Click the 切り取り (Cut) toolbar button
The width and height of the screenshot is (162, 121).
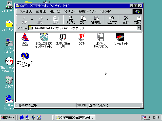coord(71,20)
